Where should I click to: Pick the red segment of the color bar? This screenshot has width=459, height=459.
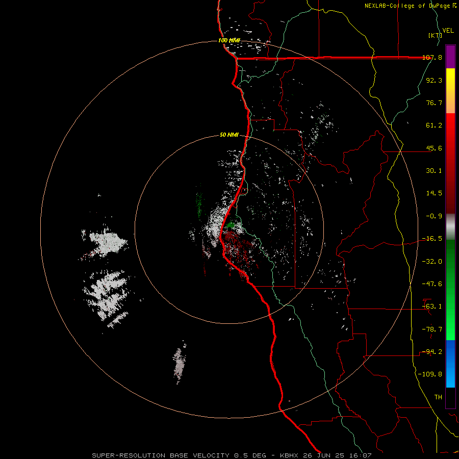pos(450,163)
